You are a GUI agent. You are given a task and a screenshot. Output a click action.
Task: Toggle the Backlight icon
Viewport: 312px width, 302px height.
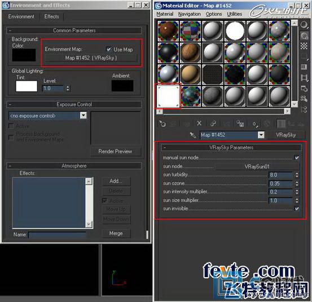(x=304, y=35)
